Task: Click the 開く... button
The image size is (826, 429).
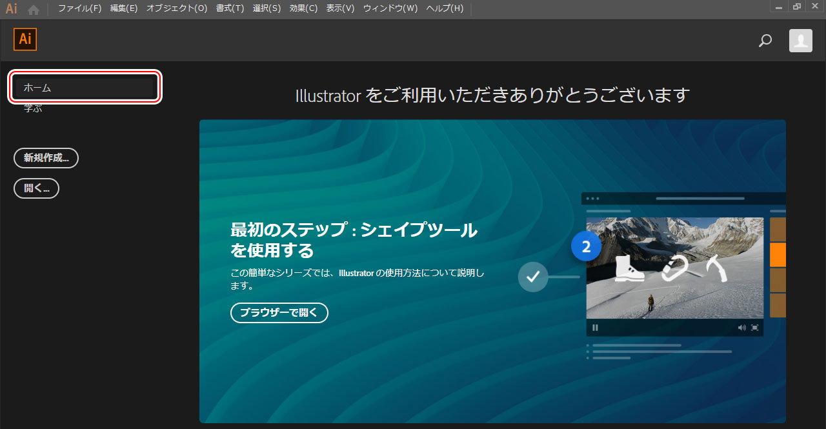Action: [x=36, y=188]
